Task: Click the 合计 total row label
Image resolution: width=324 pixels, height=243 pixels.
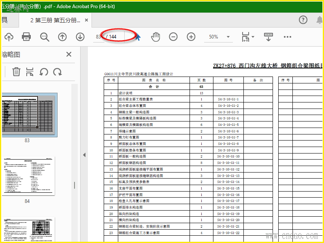Action: [154, 87]
